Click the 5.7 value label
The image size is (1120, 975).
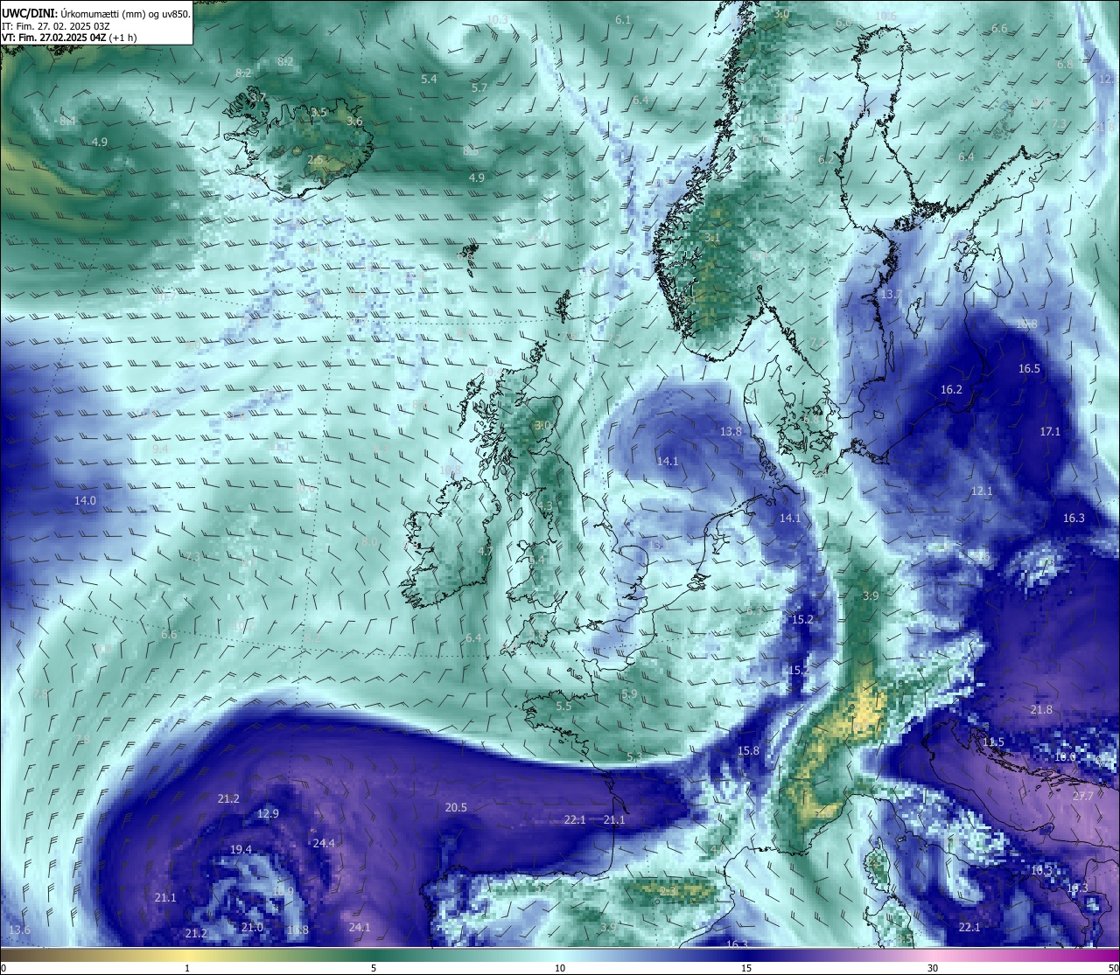(x=479, y=87)
